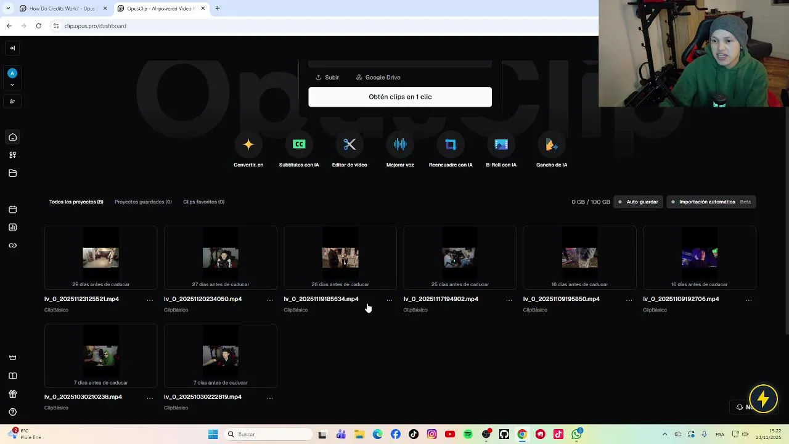Click the yellow lightning bolt button
The height and width of the screenshot is (444, 789).
[763, 399]
